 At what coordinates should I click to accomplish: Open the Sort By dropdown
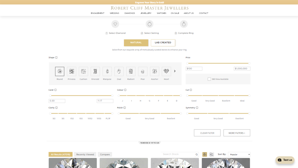[x=239, y=154]
